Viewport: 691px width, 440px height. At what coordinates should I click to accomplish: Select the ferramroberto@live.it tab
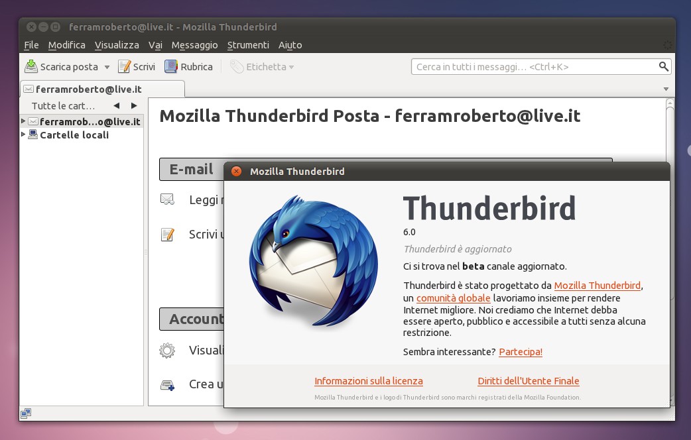pos(103,89)
